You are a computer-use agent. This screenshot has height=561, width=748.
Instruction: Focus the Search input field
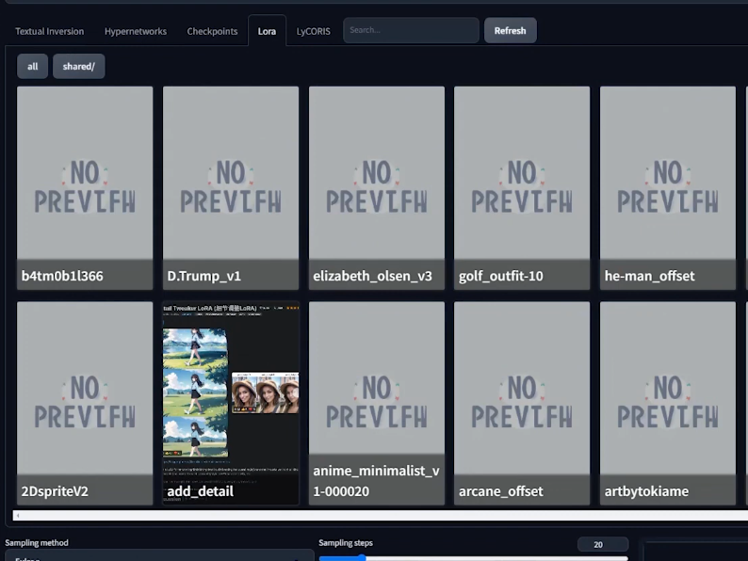pyautogui.click(x=411, y=30)
